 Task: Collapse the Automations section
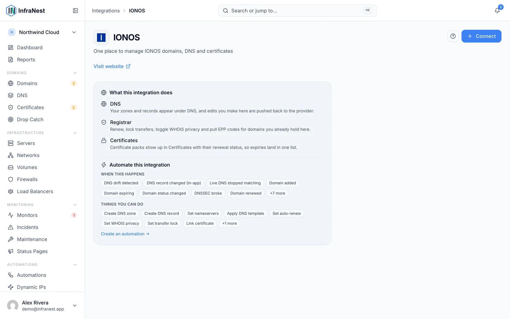click(x=75, y=265)
